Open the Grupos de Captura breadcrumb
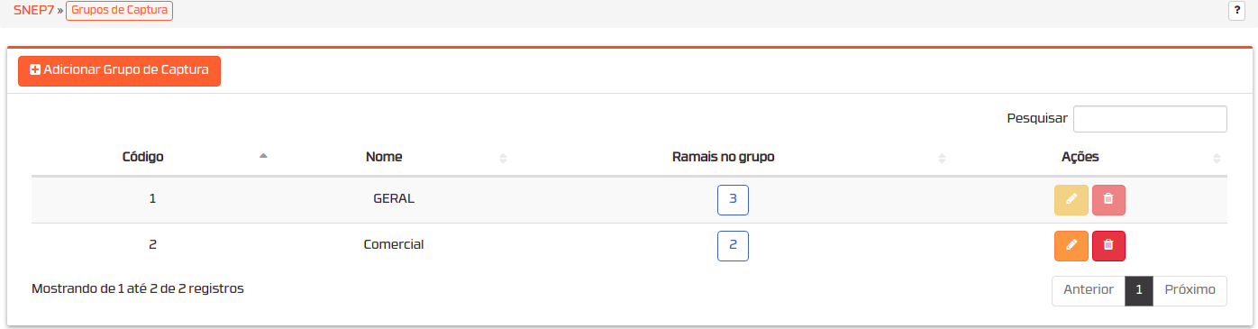 click(x=119, y=12)
